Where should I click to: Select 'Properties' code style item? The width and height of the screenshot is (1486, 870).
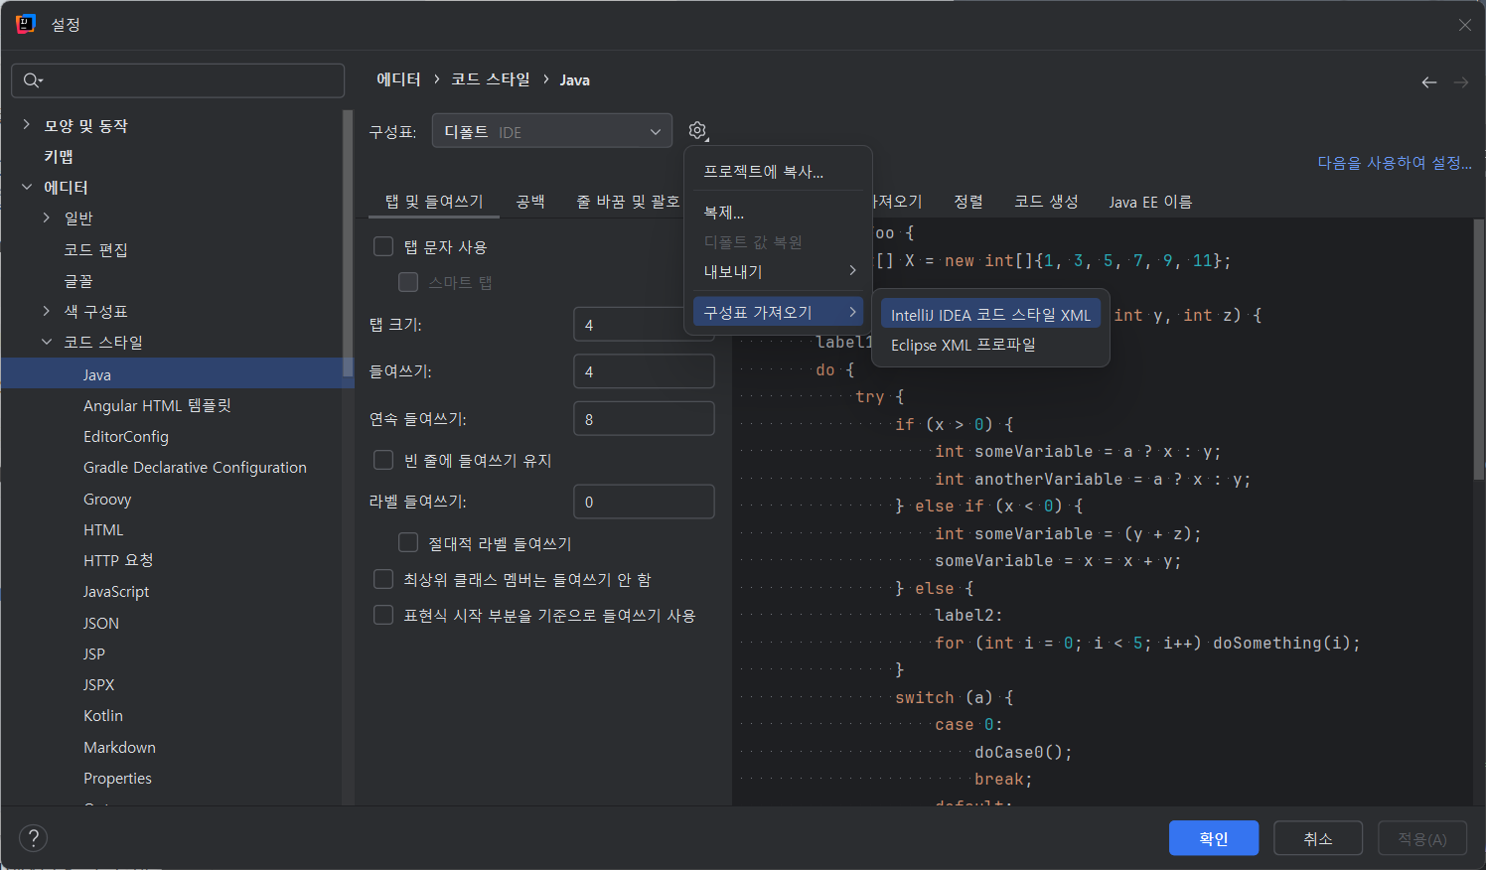(117, 778)
